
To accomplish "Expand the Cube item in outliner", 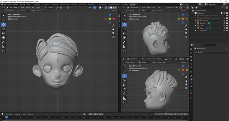I will (196, 28).
